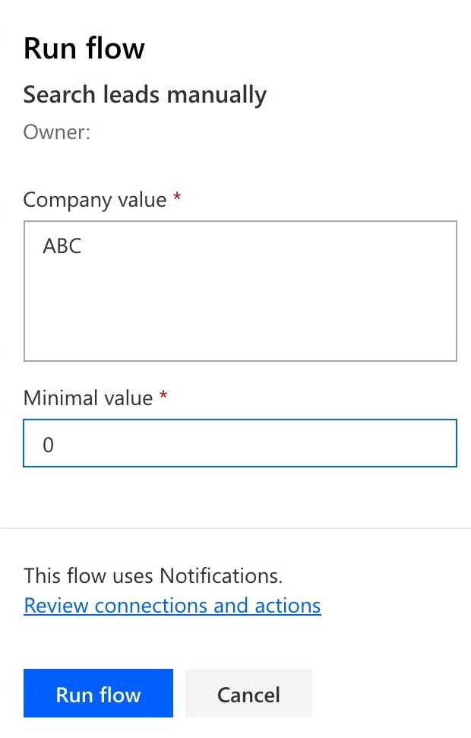Viewport: 471px width, 738px height.
Task: Click the Search leads manually flow name
Action: click(x=144, y=95)
